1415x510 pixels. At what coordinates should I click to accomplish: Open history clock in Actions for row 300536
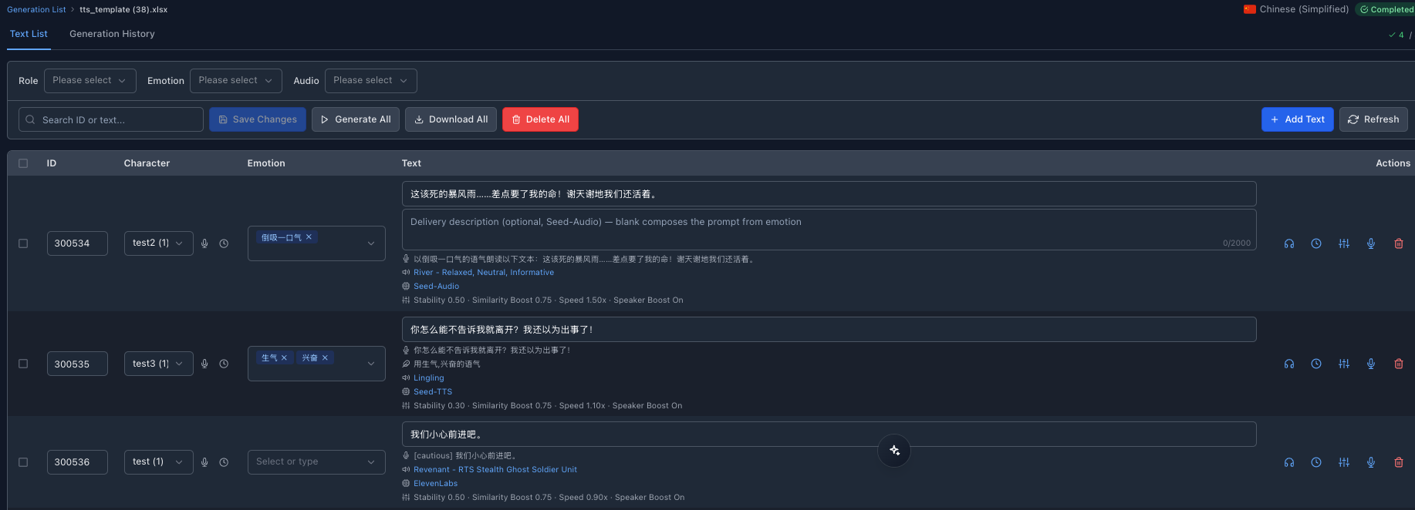point(1316,462)
